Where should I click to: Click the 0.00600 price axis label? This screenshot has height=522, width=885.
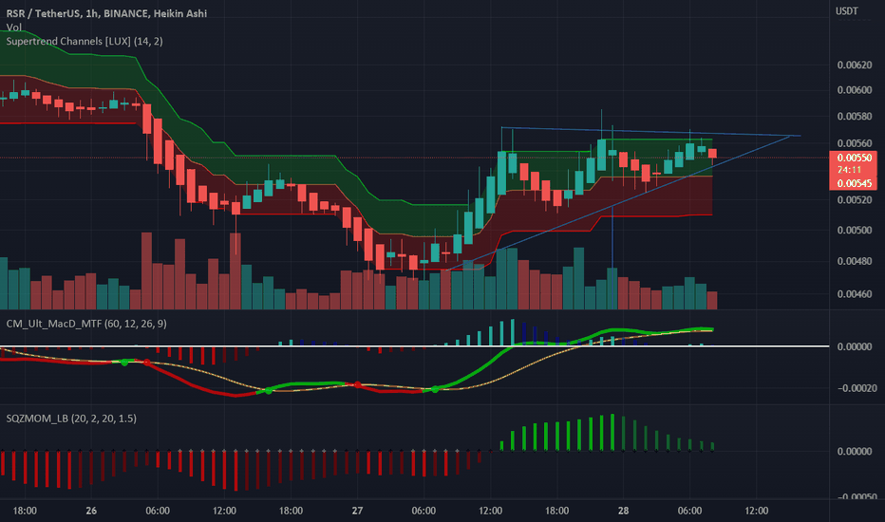(855, 90)
